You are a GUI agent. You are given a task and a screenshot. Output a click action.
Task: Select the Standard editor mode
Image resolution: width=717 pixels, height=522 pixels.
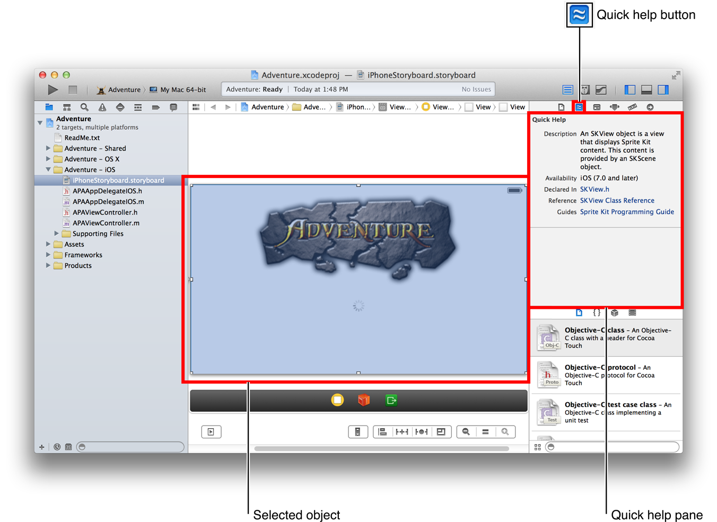tap(567, 90)
